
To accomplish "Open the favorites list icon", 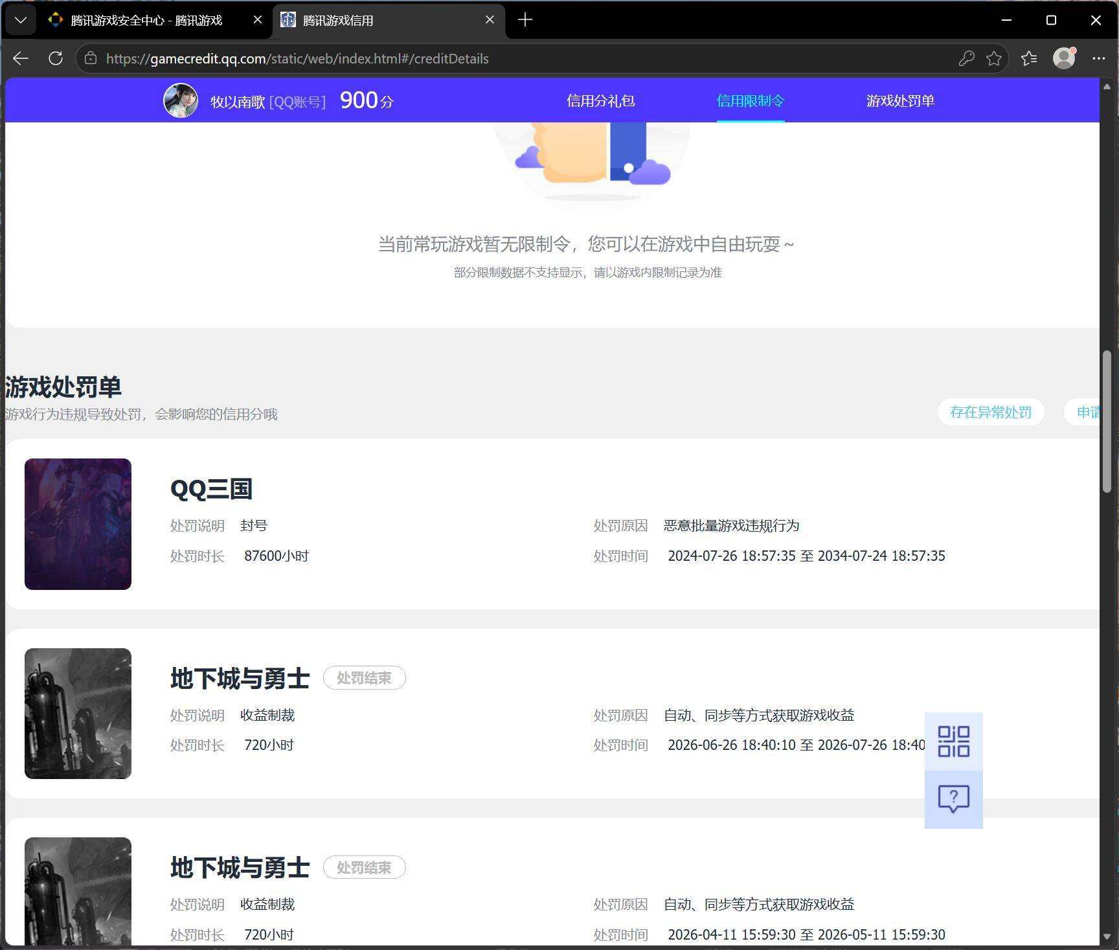I will point(1029,58).
